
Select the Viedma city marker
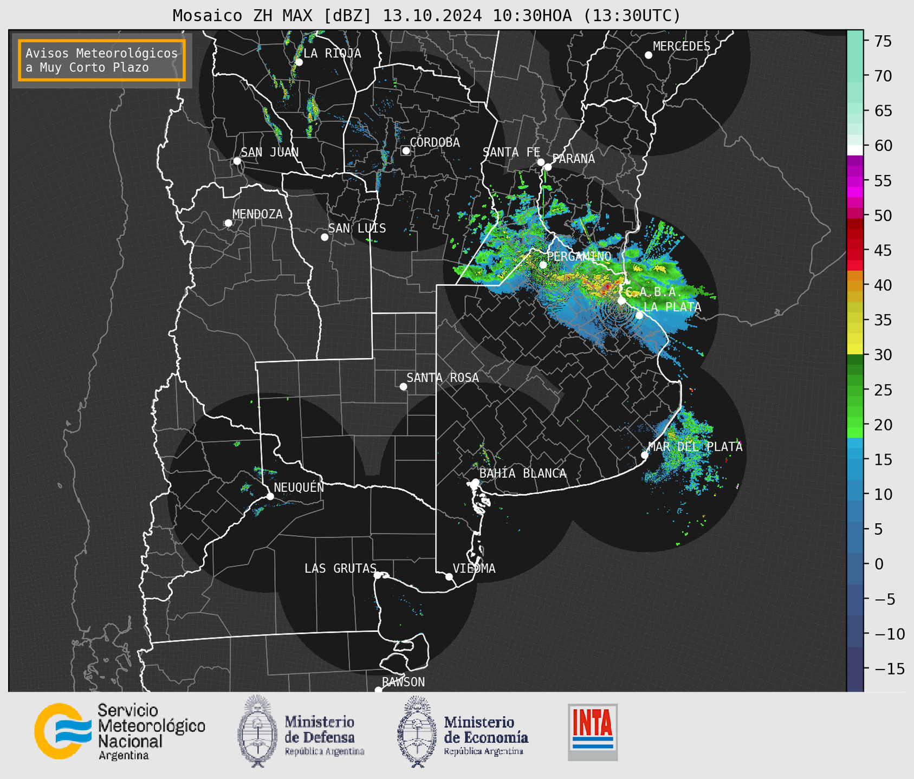[449, 577]
